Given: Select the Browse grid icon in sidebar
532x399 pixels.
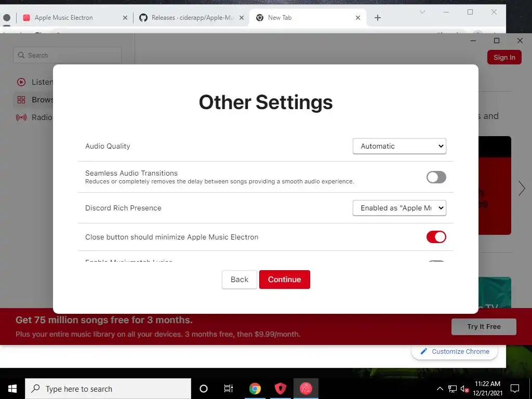Looking at the screenshot, I should (x=21, y=100).
